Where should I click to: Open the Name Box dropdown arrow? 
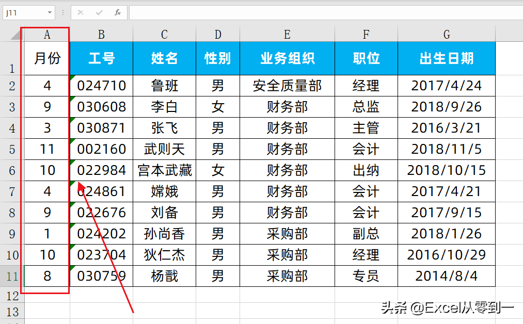click(50, 13)
